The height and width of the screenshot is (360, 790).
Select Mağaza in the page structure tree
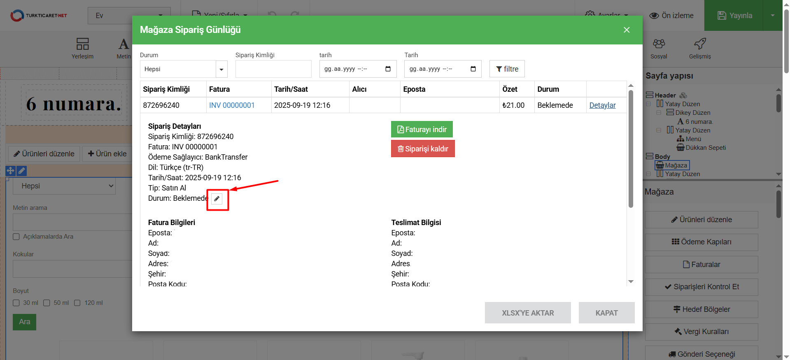tap(676, 165)
